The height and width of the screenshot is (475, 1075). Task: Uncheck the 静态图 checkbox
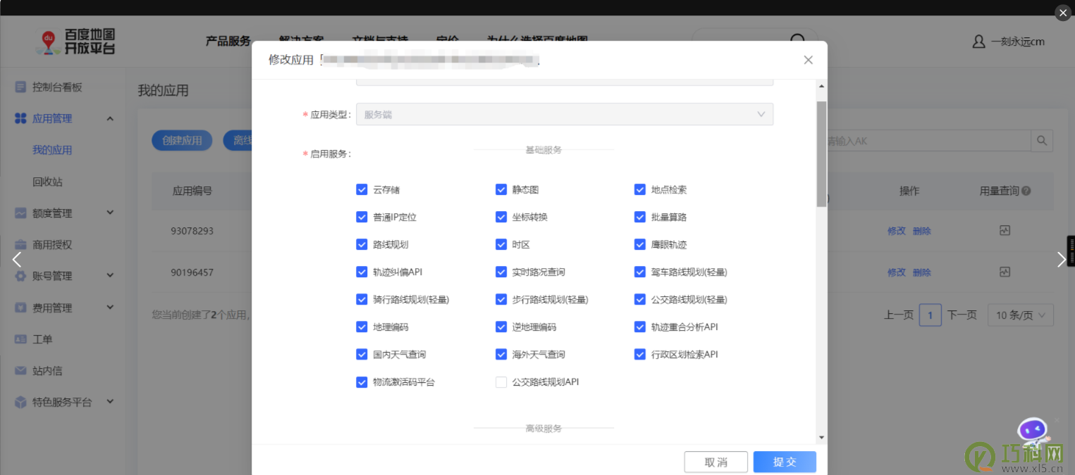(501, 189)
